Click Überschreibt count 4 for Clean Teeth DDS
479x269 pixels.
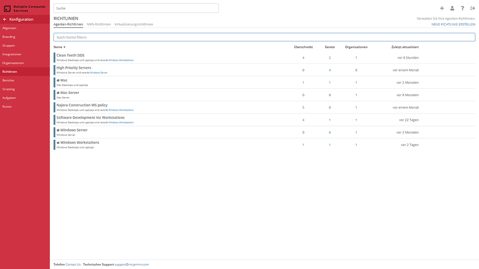point(304,58)
